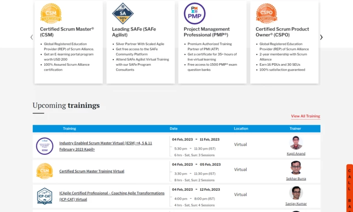Click the CSM badge in the trainings table
353x212 pixels.
45,171
